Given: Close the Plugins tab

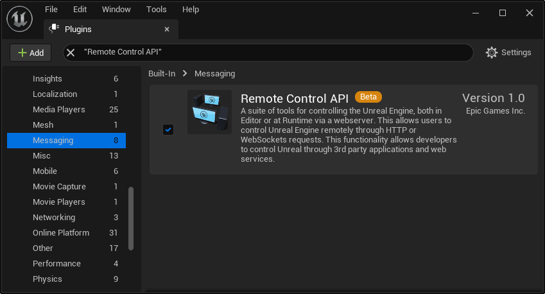Looking at the screenshot, I should tap(167, 29).
